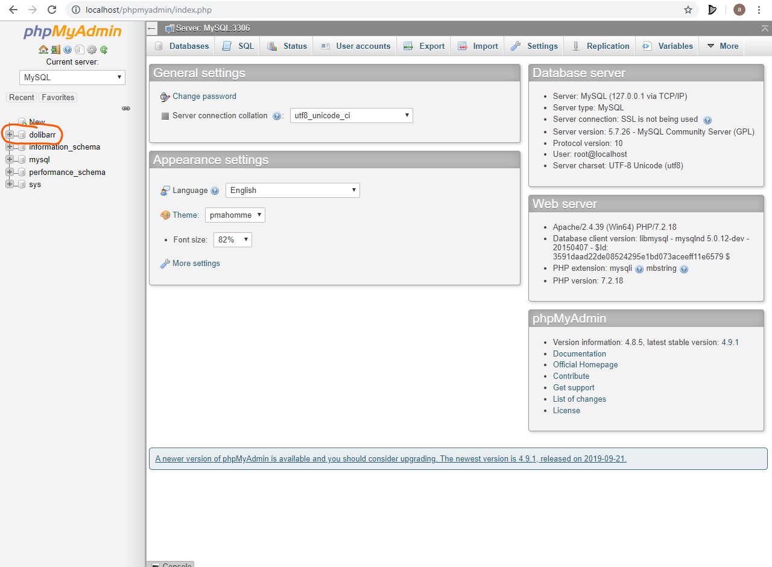Click the help icon next to Language label

215,191
